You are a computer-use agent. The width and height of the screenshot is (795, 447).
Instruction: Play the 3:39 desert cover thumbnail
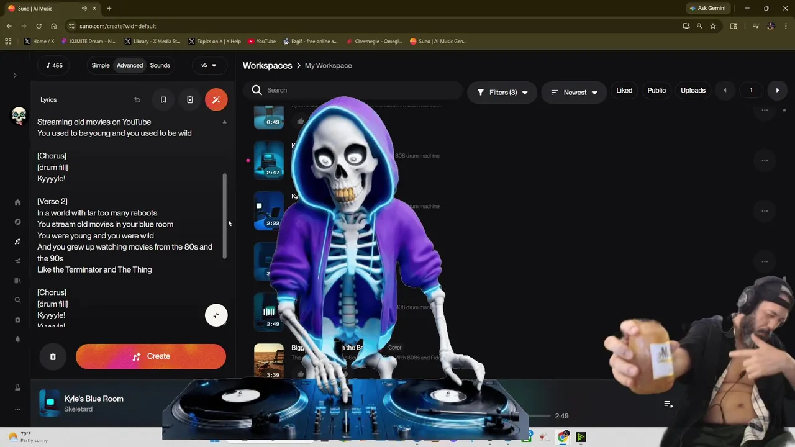(269, 361)
